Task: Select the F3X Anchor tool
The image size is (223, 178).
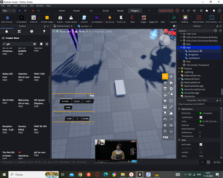Action: click(x=165, y=95)
